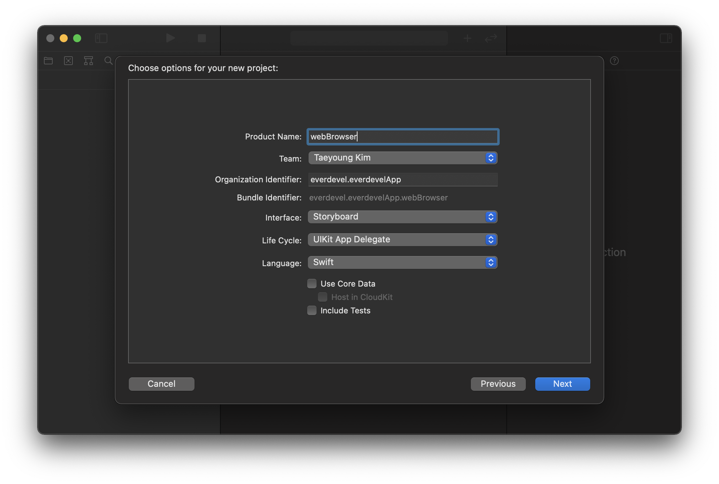Click the Next button to proceed

[x=562, y=383]
